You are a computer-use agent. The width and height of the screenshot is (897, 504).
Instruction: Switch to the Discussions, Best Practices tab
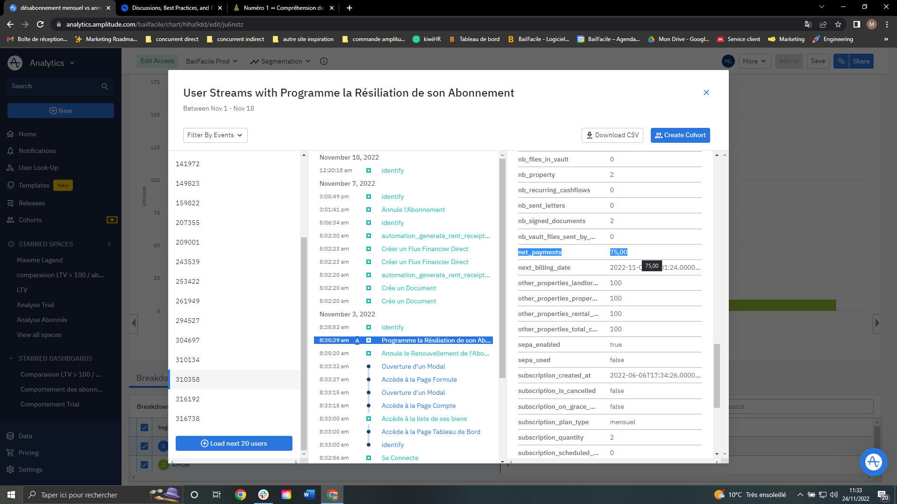(x=171, y=8)
